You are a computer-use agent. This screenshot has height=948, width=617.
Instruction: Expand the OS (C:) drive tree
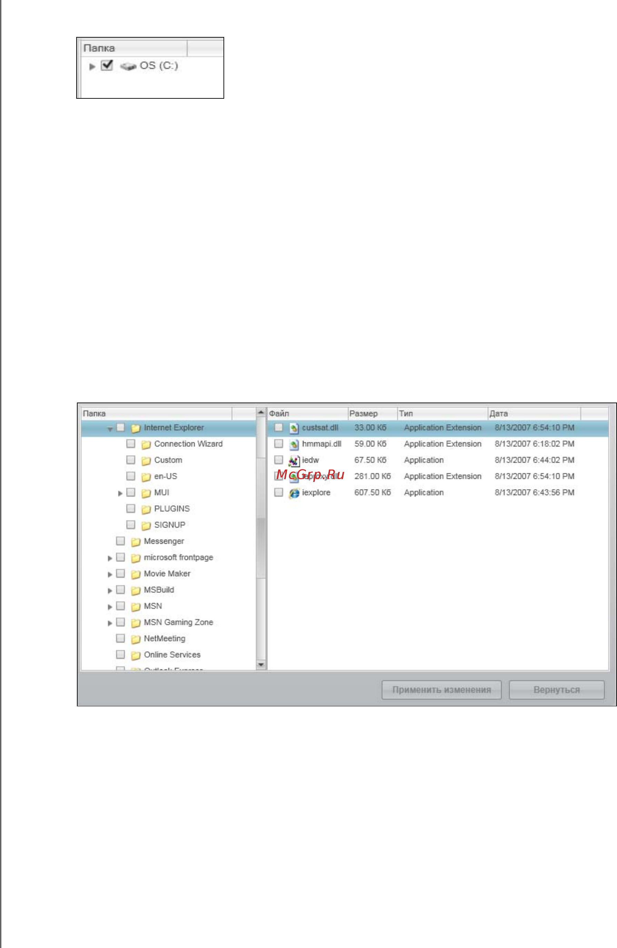[x=92, y=67]
